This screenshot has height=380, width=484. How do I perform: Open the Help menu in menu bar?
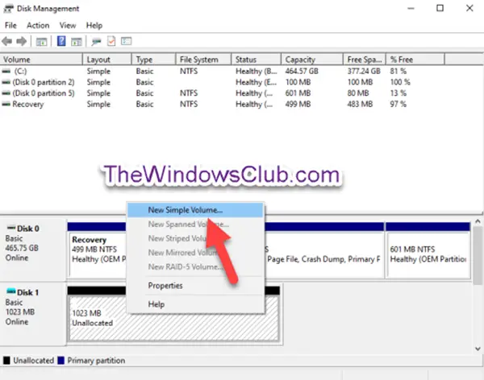click(x=94, y=25)
